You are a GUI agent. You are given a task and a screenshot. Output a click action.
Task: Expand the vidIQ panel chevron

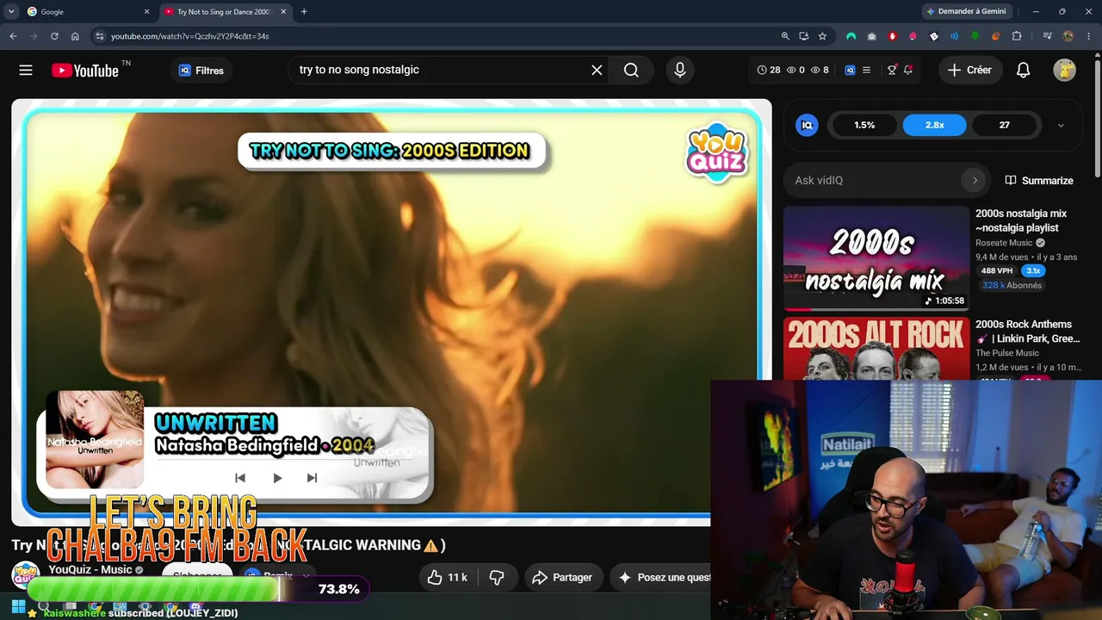[1061, 126]
